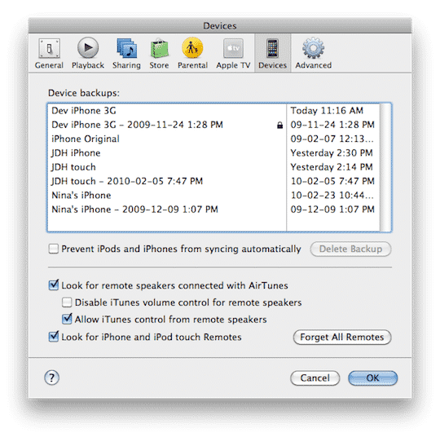The image size is (440, 437).
Task: Check Disable iTunes volume control for speakers
Action: pos(67,302)
